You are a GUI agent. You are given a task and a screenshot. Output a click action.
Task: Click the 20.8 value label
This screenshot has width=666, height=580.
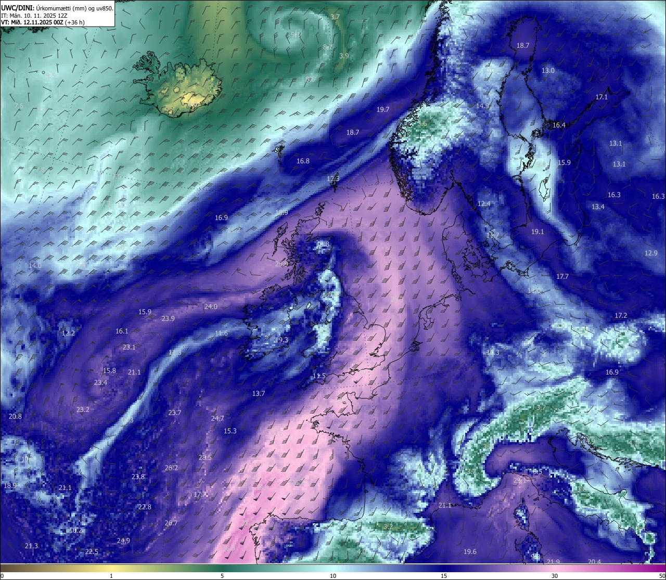coord(15,416)
